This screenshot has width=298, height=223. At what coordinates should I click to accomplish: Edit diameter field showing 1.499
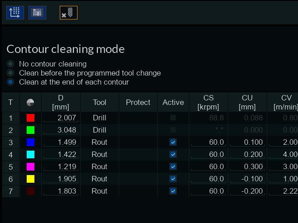click(x=61, y=142)
